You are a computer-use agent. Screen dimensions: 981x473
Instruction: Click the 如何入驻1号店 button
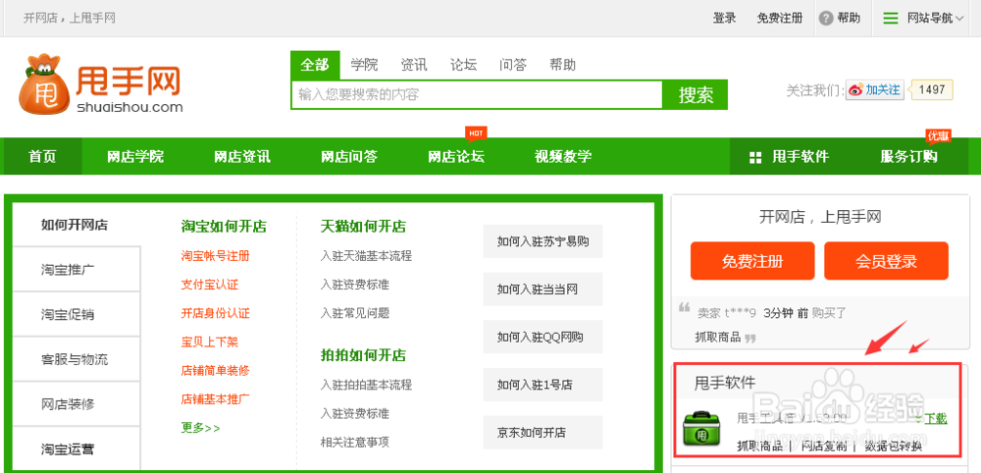click(x=543, y=385)
